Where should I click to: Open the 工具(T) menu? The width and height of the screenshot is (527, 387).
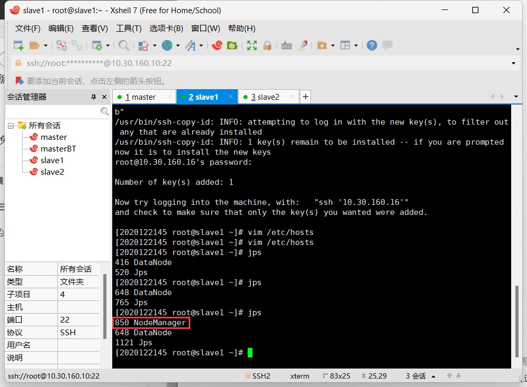click(129, 29)
